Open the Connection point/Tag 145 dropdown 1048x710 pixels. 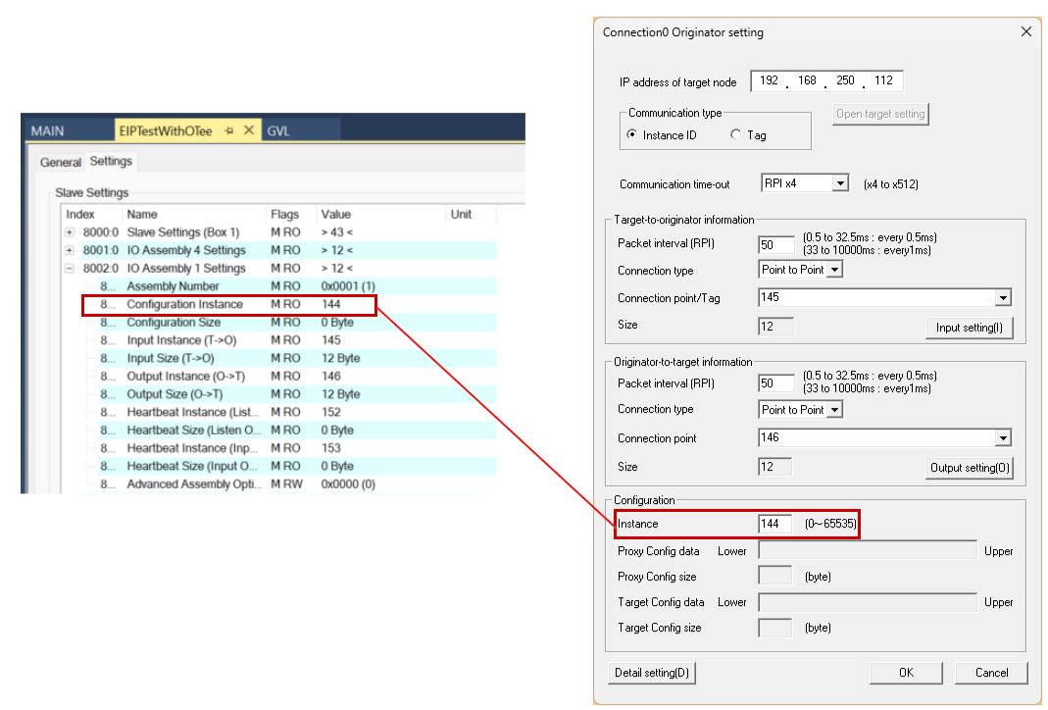pos(1002,298)
